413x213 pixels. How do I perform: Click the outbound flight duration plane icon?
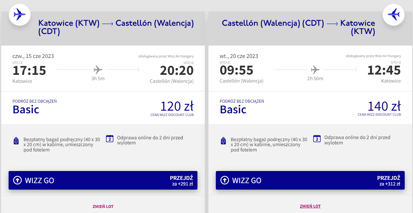pyautogui.click(x=98, y=70)
